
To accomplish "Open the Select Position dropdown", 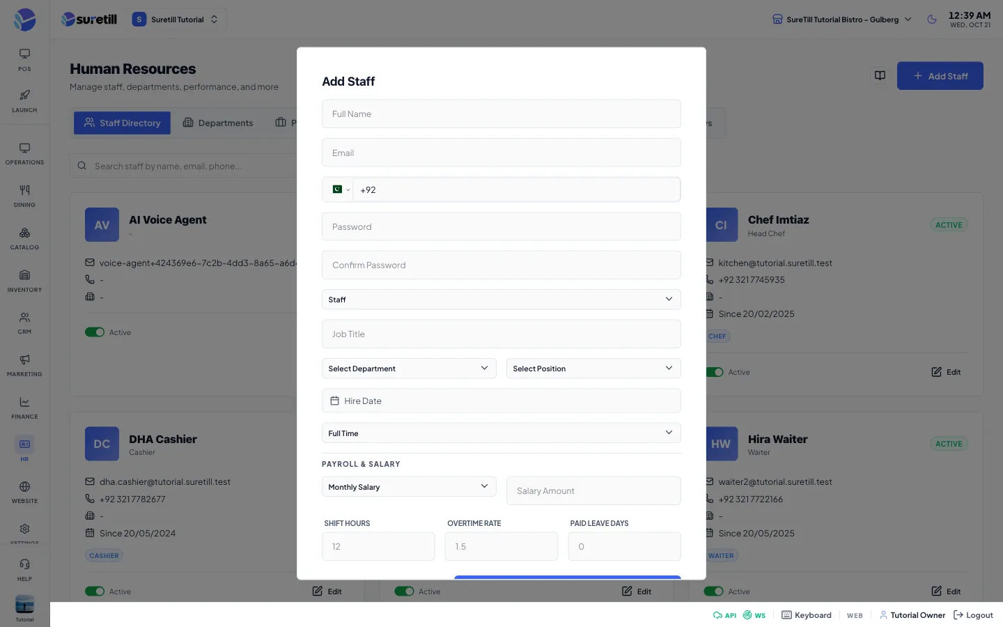I will click(593, 369).
